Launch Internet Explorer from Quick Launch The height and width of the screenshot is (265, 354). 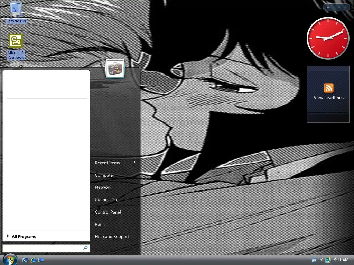(x=33, y=260)
